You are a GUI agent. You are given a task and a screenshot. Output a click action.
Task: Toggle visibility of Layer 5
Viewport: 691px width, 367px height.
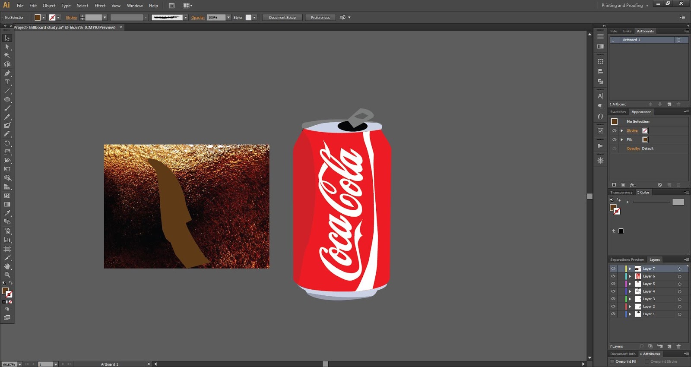point(613,284)
